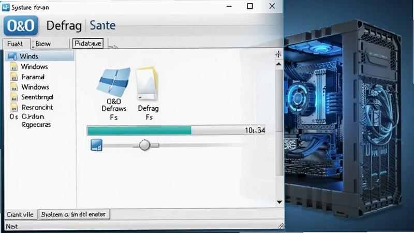Image resolution: width=414 pixels, height=233 pixels.
Task: Click the scroll up arrow
Action: 278,64
